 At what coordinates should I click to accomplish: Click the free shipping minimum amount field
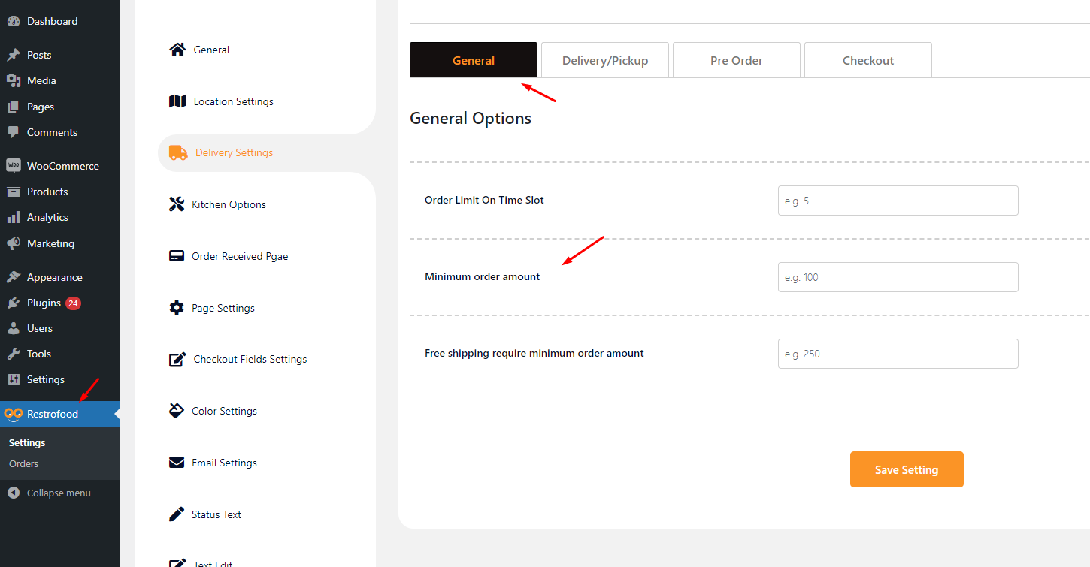898,354
